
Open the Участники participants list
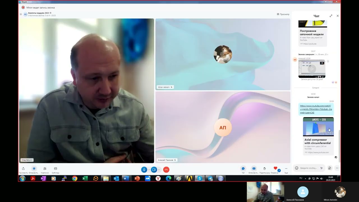click(x=45, y=169)
